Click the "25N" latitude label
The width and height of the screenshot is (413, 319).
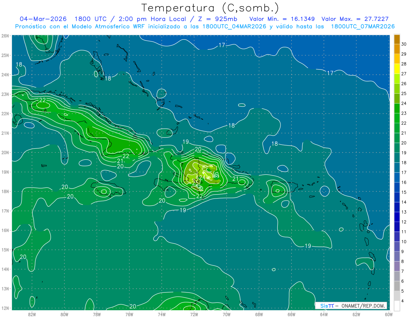point(5,55)
